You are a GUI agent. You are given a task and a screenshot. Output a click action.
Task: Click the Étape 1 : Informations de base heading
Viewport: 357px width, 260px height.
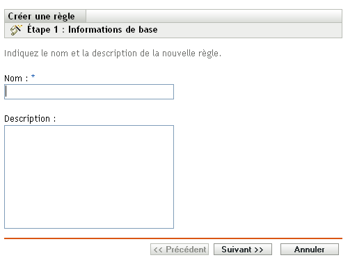(x=93, y=30)
